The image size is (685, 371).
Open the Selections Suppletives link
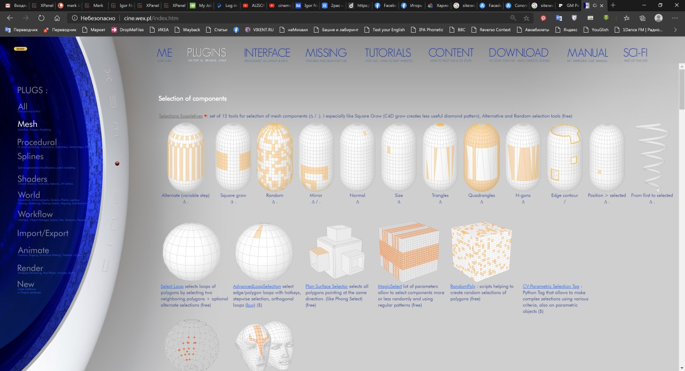click(x=181, y=116)
